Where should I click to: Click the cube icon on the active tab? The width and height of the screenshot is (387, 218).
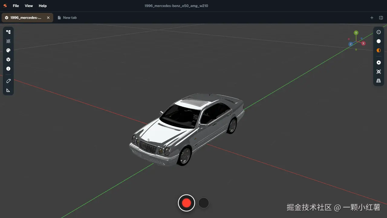pos(7,18)
